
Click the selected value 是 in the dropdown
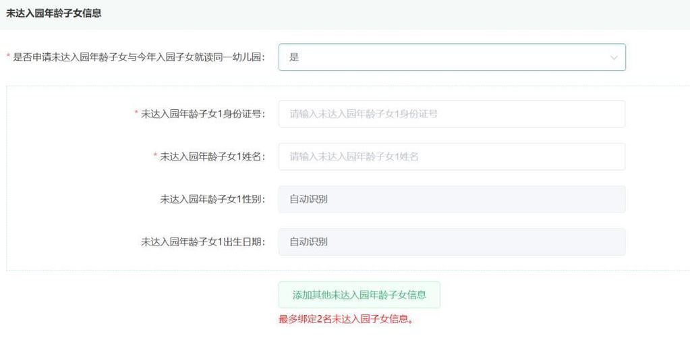tap(294, 57)
